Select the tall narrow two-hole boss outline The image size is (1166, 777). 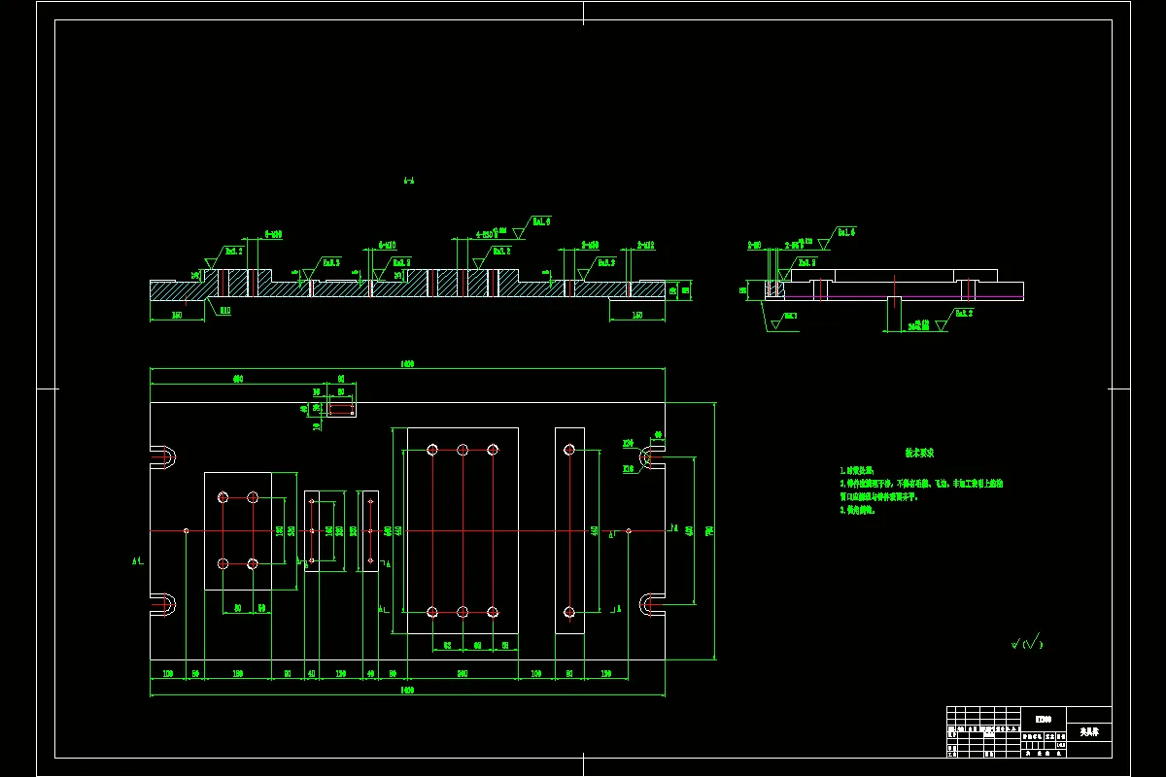pyautogui.click(x=569, y=530)
